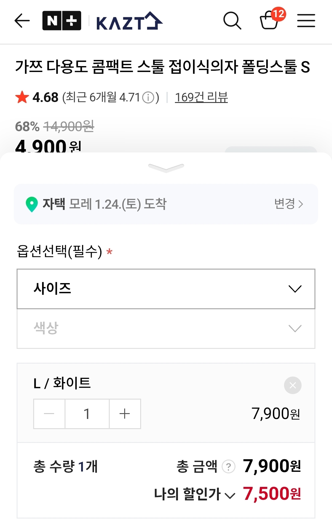The width and height of the screenshot is (332, 525).
Task: Expand the 사이즈 dropdown
Action: coord(166,289)
